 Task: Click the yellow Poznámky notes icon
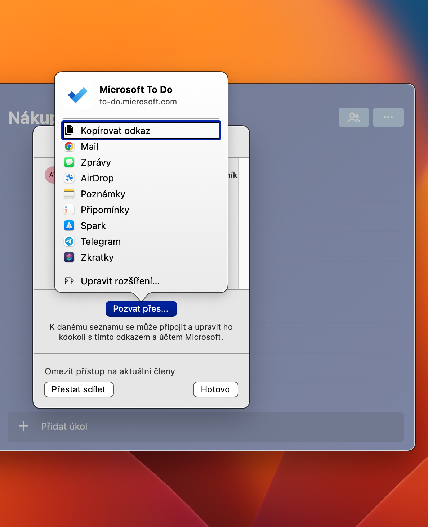[x=69, y=194]
